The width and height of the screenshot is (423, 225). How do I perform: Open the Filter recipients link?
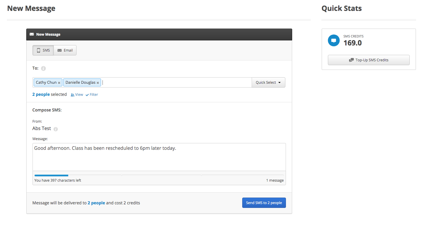click(92, 95)
